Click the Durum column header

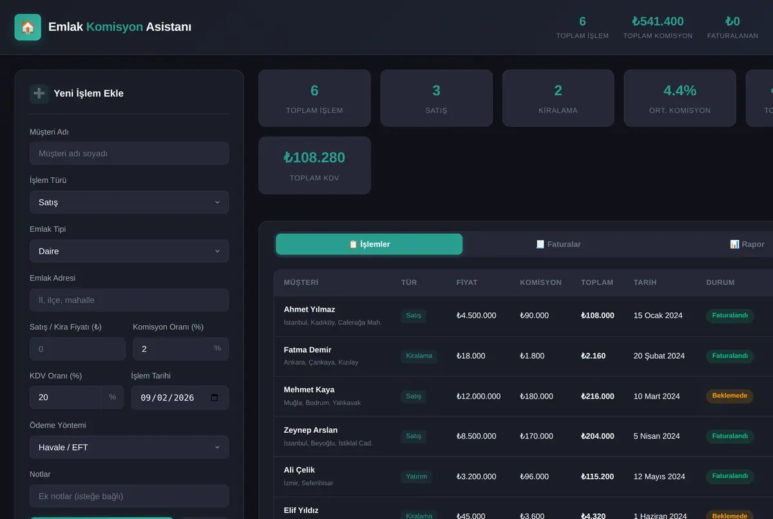tap(720, 283)
